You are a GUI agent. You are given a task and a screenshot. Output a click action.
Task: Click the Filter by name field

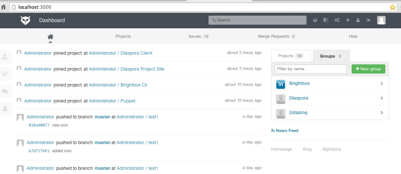[310, 69]
